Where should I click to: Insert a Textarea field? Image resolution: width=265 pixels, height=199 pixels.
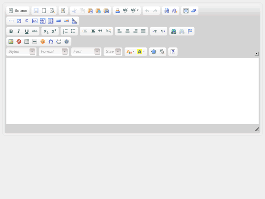tap(43, 21)
